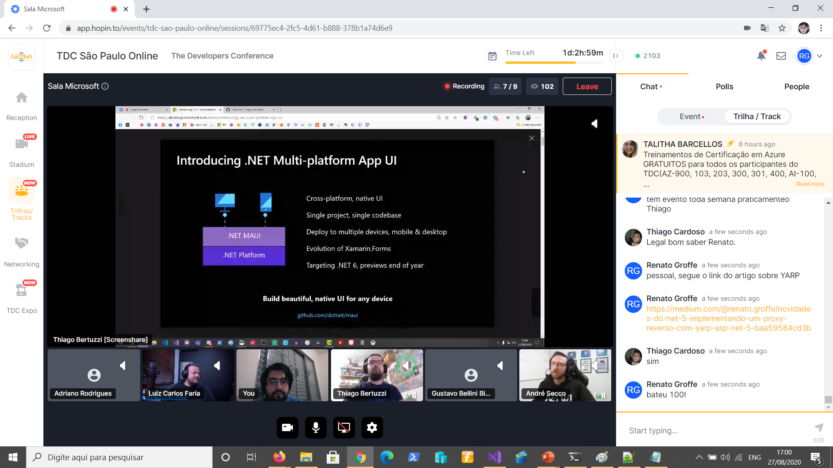Switch to the Polls tab
This screenshot has width=833, height=468.
[724, 86]
